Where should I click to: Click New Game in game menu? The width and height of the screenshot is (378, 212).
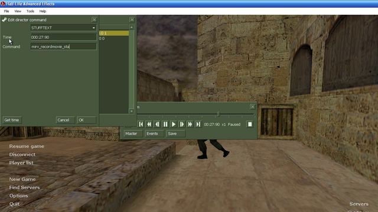click(22, 179)
